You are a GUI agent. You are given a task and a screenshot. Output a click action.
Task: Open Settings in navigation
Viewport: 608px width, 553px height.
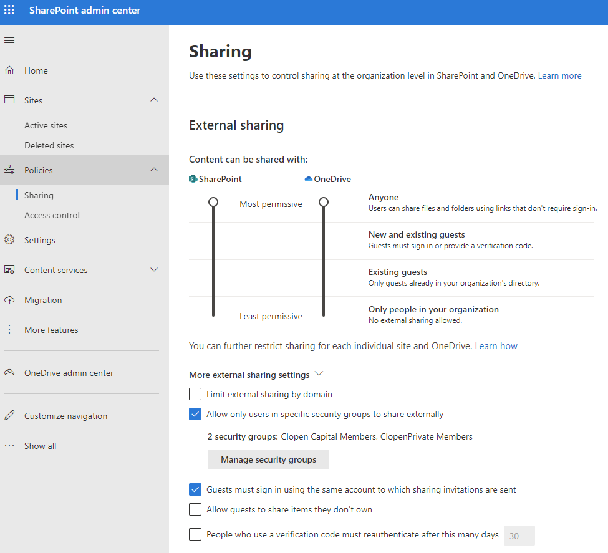(x=39, y=240)
